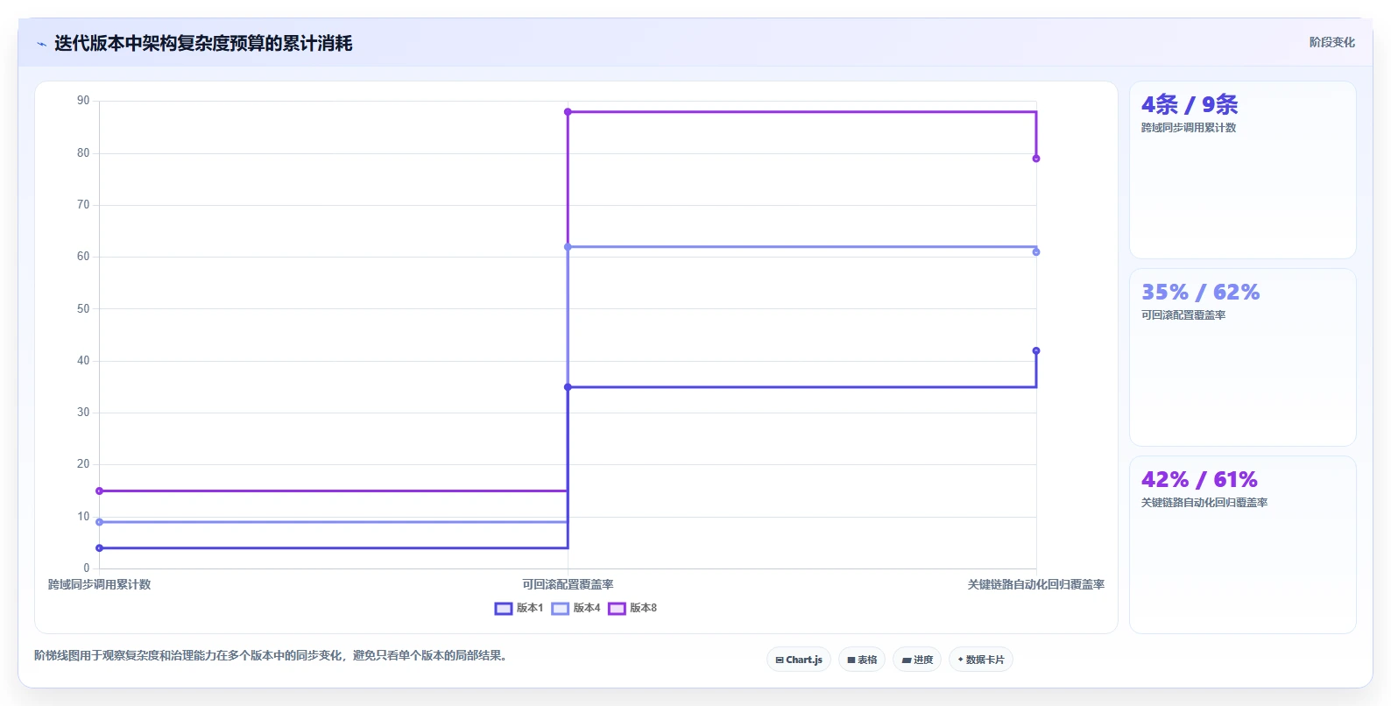Click the 数据卡片 tag
Viewport: 1391px width, 706px height.
(981, 660)
